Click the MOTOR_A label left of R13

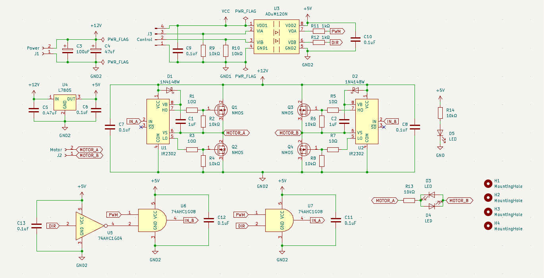pos(385,201)
